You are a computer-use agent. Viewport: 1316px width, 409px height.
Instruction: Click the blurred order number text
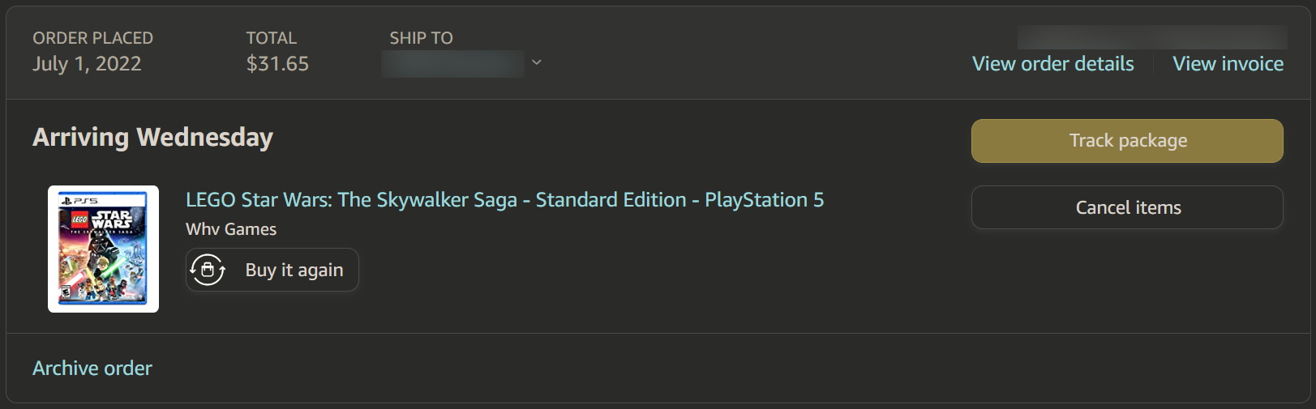pyautogui.click(x=1152, y=36)
